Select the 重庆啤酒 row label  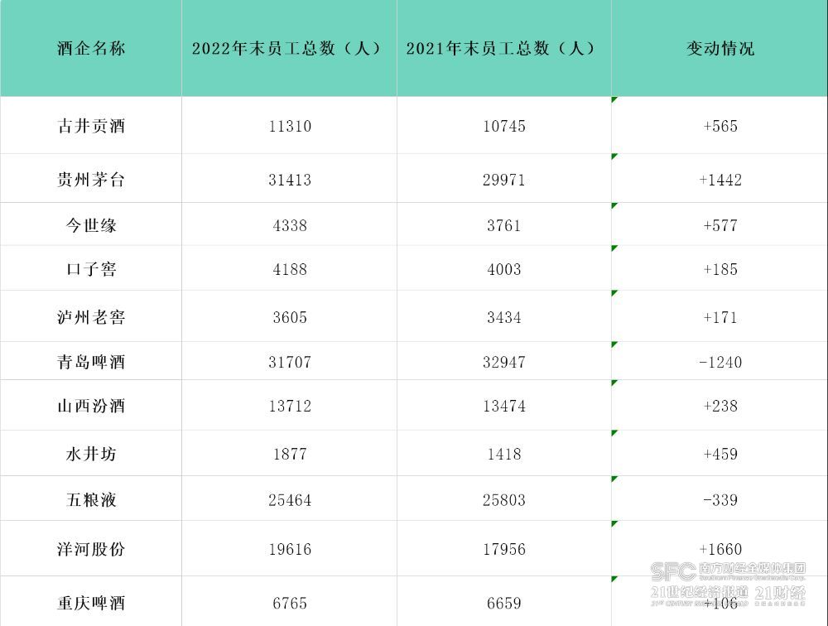click(x=91, y=602)
